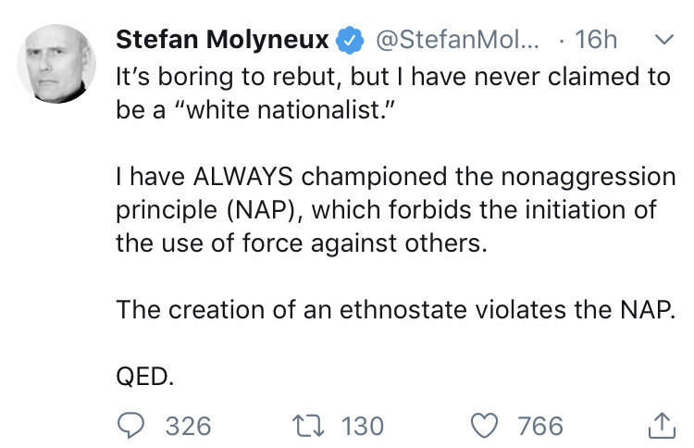Open Stefan Molyneux's profile picture
The image size is (694, 448).
coord(56,64)
